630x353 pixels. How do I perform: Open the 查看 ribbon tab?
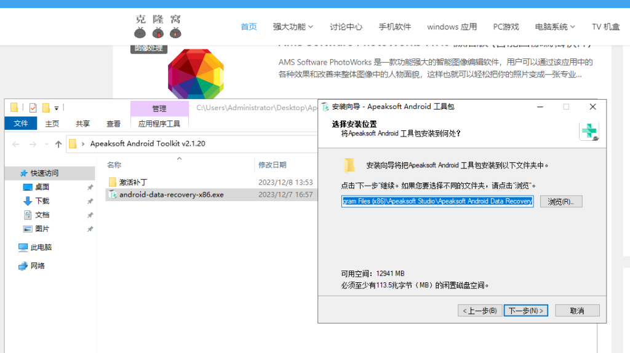tap(113, 124)
